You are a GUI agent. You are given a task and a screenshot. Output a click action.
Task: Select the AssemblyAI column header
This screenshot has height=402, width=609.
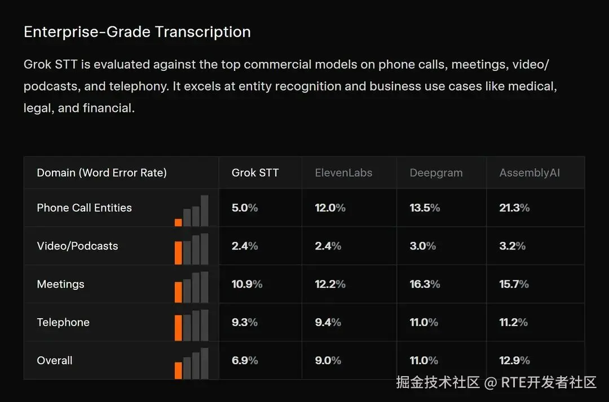529,173
